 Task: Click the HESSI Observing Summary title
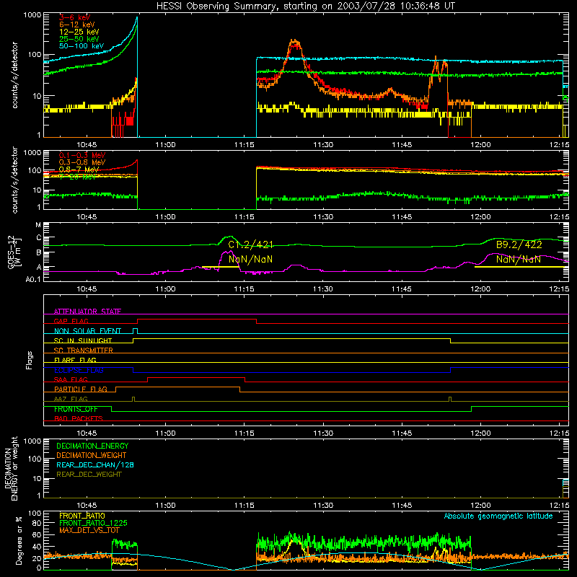(305, 6)
